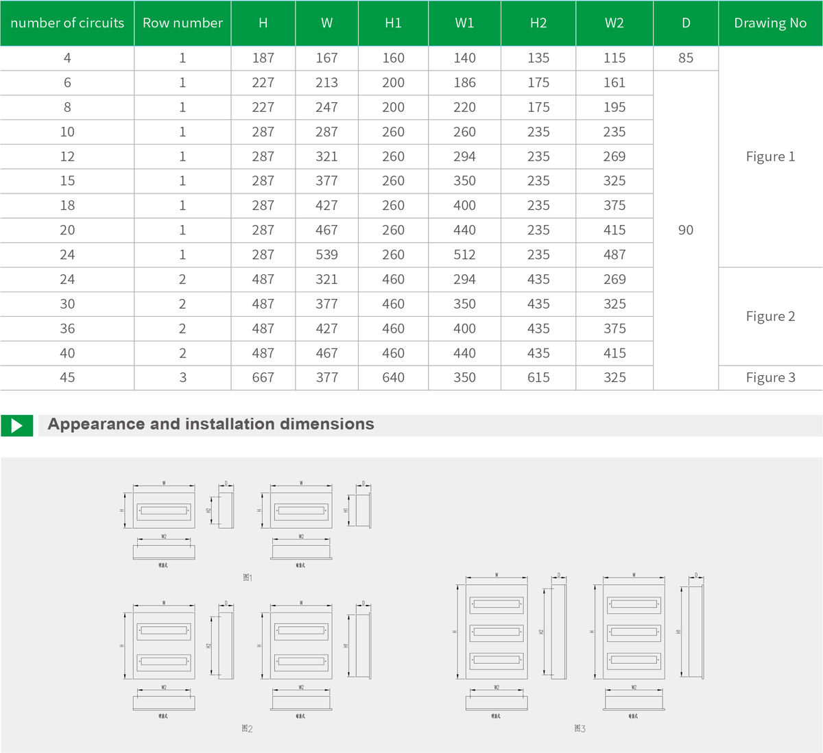The height and width of the screenshot is (753, 823).
Task: Click the 'H1' column header
Action: [x=393, y=23]
